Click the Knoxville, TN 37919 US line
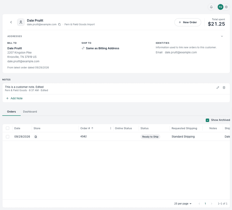 [x=22, y=57]
